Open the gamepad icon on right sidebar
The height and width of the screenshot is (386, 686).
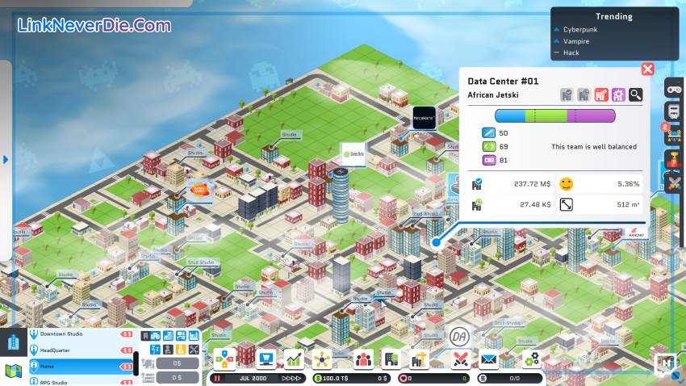[673, 87]
